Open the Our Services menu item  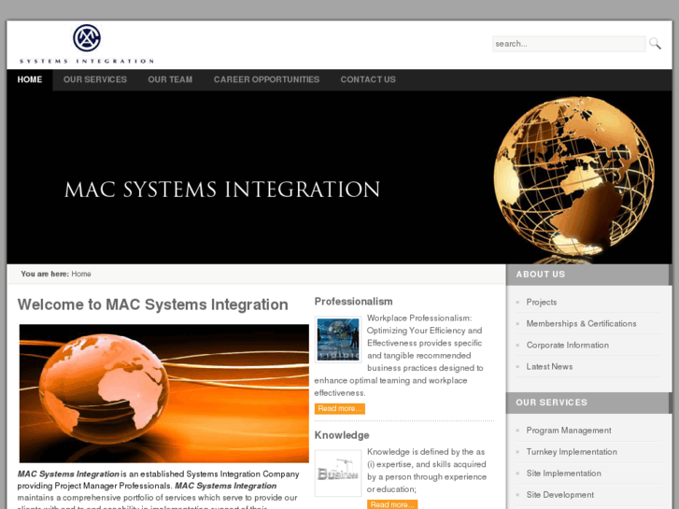coord(95,79)
